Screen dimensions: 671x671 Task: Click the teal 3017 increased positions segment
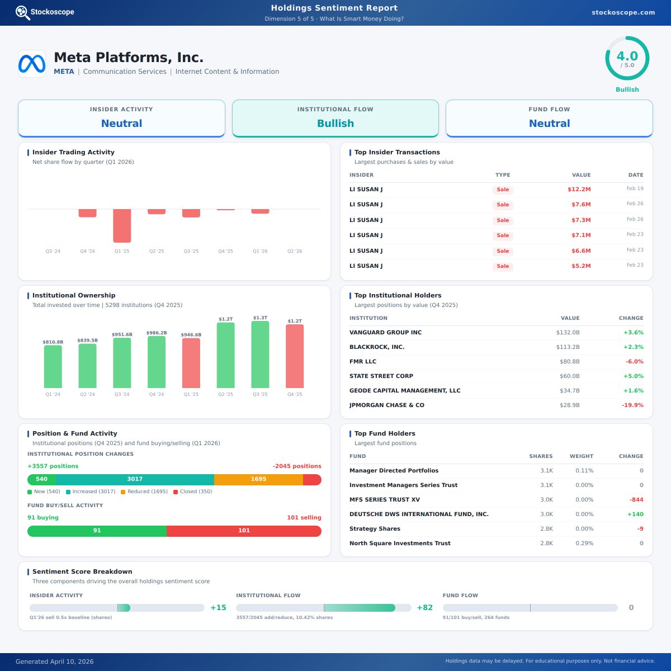[x=135, y=479]
